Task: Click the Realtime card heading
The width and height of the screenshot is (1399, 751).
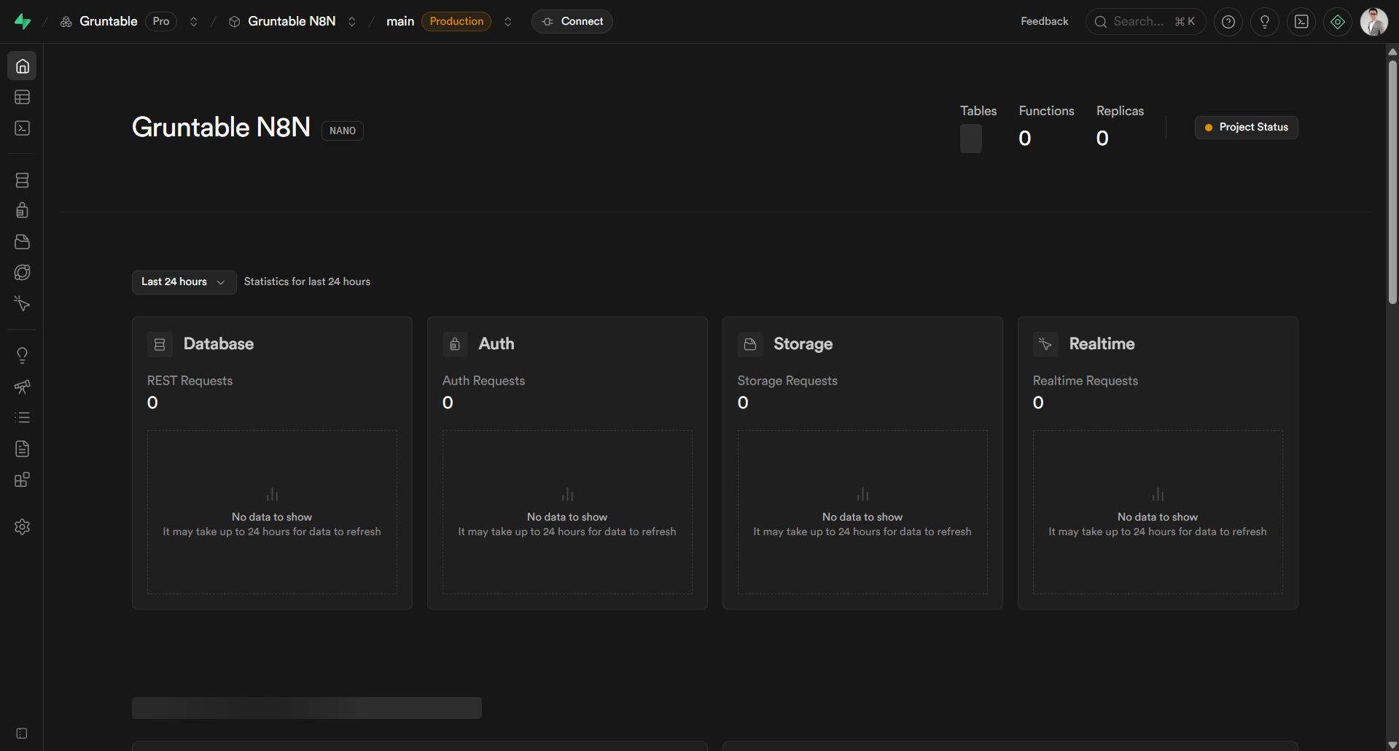Action: coord(1102,344)
